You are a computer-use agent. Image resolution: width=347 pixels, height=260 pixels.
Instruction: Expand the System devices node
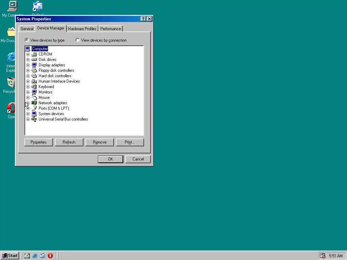point(28,114)
